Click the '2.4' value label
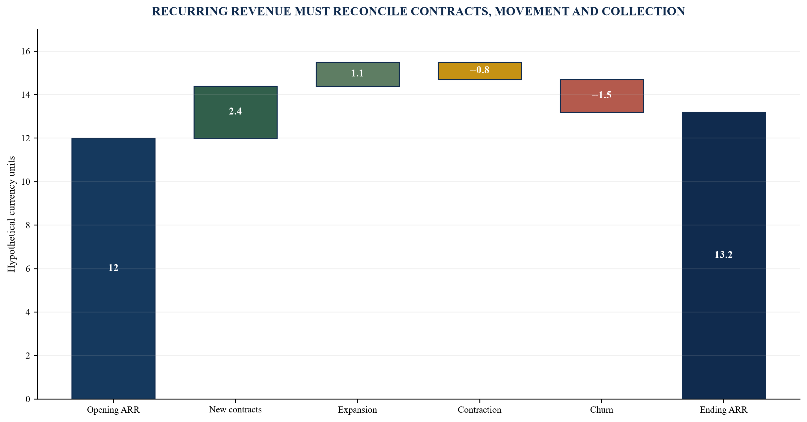The height and width of the screenshot is (422, 807). (x=235, y=111)
